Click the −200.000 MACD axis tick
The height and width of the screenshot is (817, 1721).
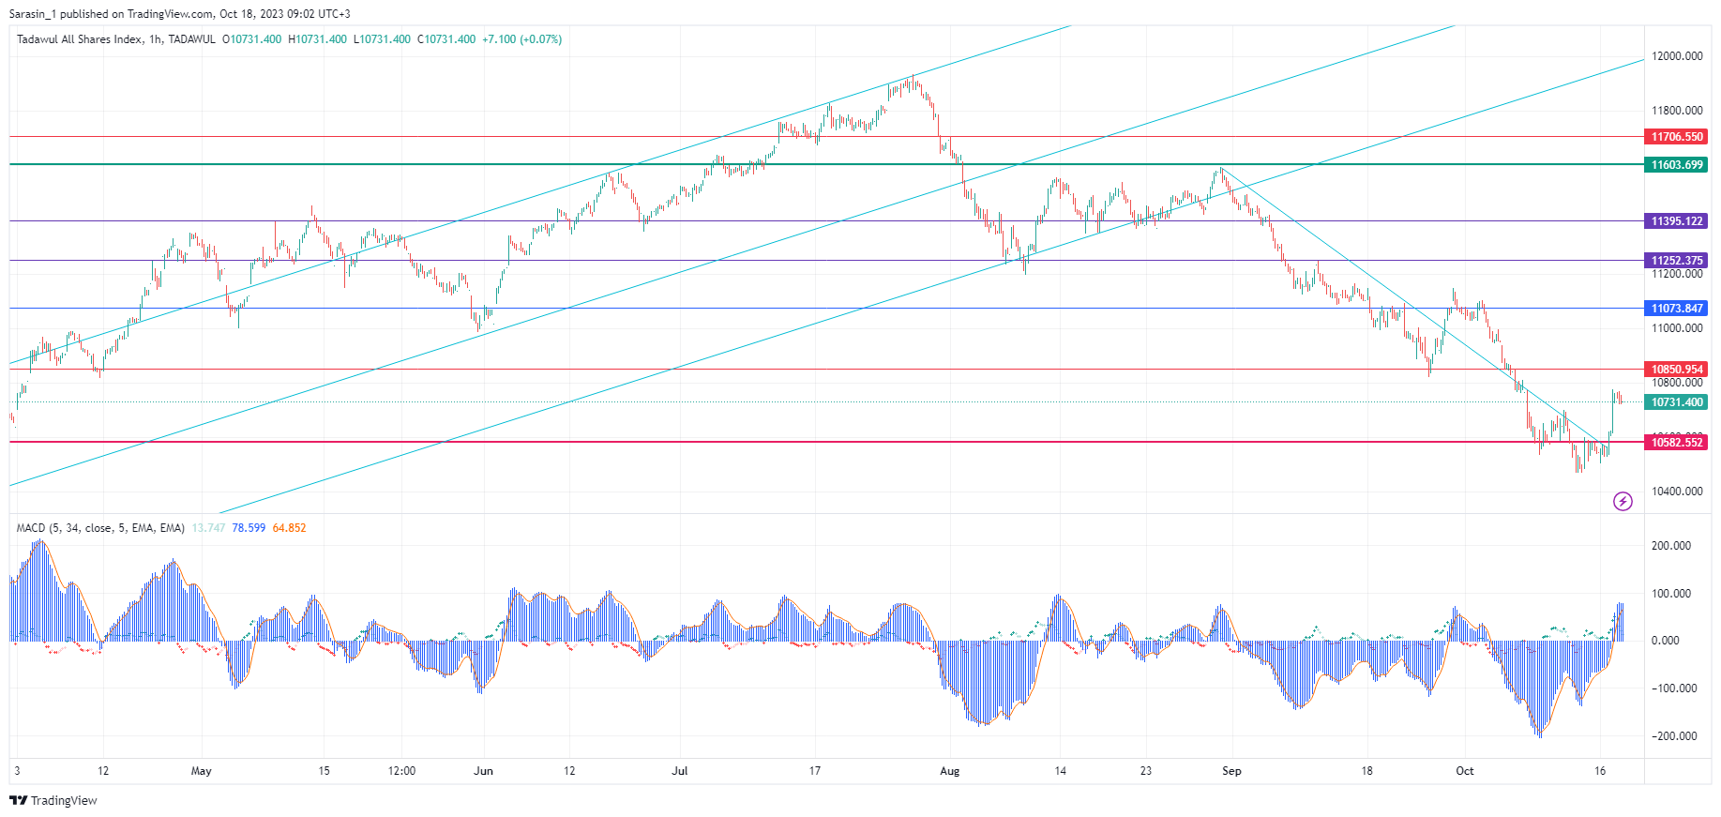coord(1674,736)
